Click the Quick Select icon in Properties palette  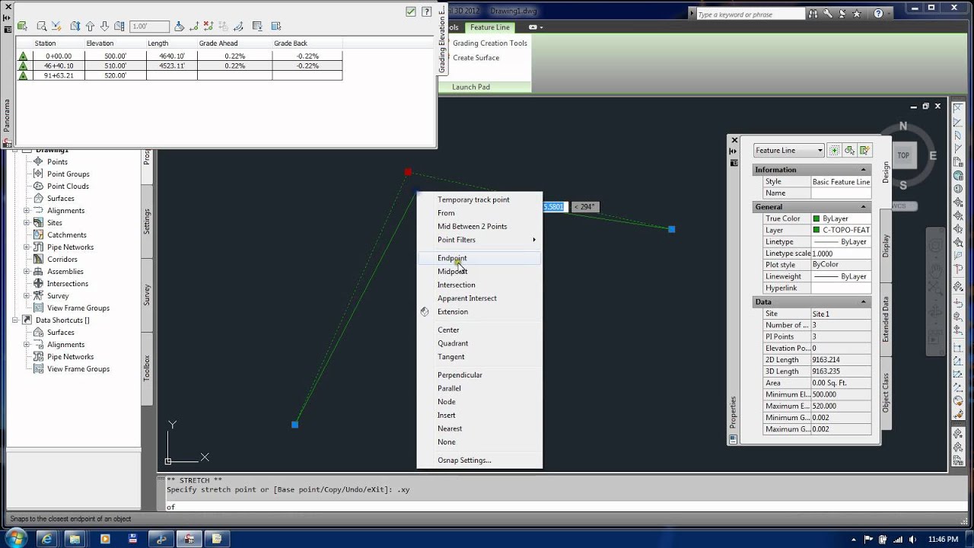click(x=864, y=150)
